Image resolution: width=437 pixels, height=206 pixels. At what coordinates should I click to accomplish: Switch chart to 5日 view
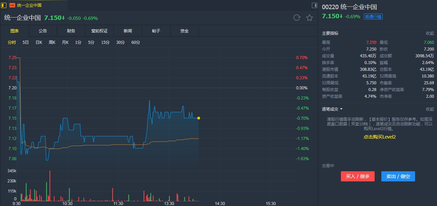26,42
